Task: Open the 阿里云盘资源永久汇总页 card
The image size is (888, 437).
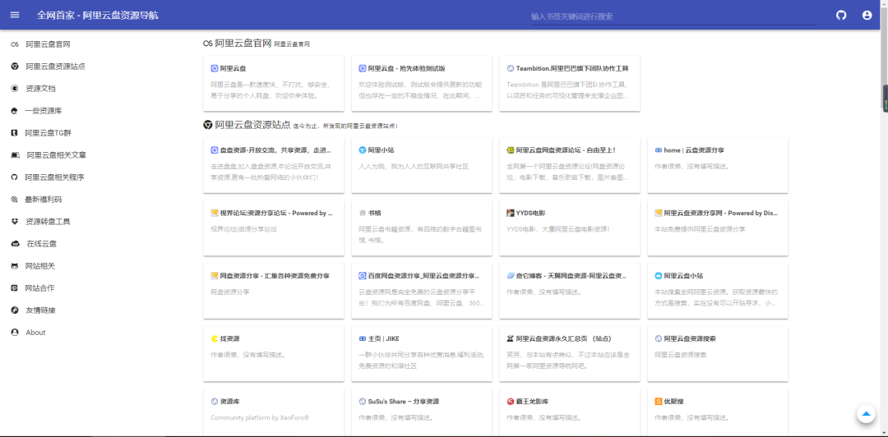Action: (x=570, y=354)
